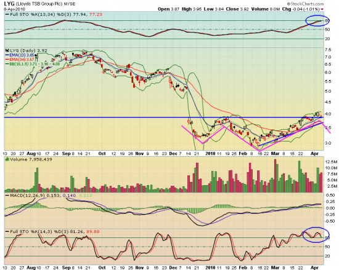Select the LYG ticker symbol in the title
The image size is (339, 270).
coord(9,4)
